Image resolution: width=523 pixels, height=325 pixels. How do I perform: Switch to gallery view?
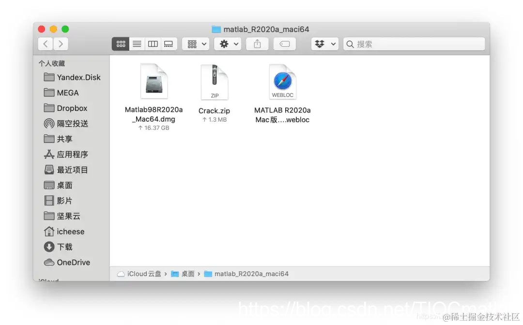[169, 44]
